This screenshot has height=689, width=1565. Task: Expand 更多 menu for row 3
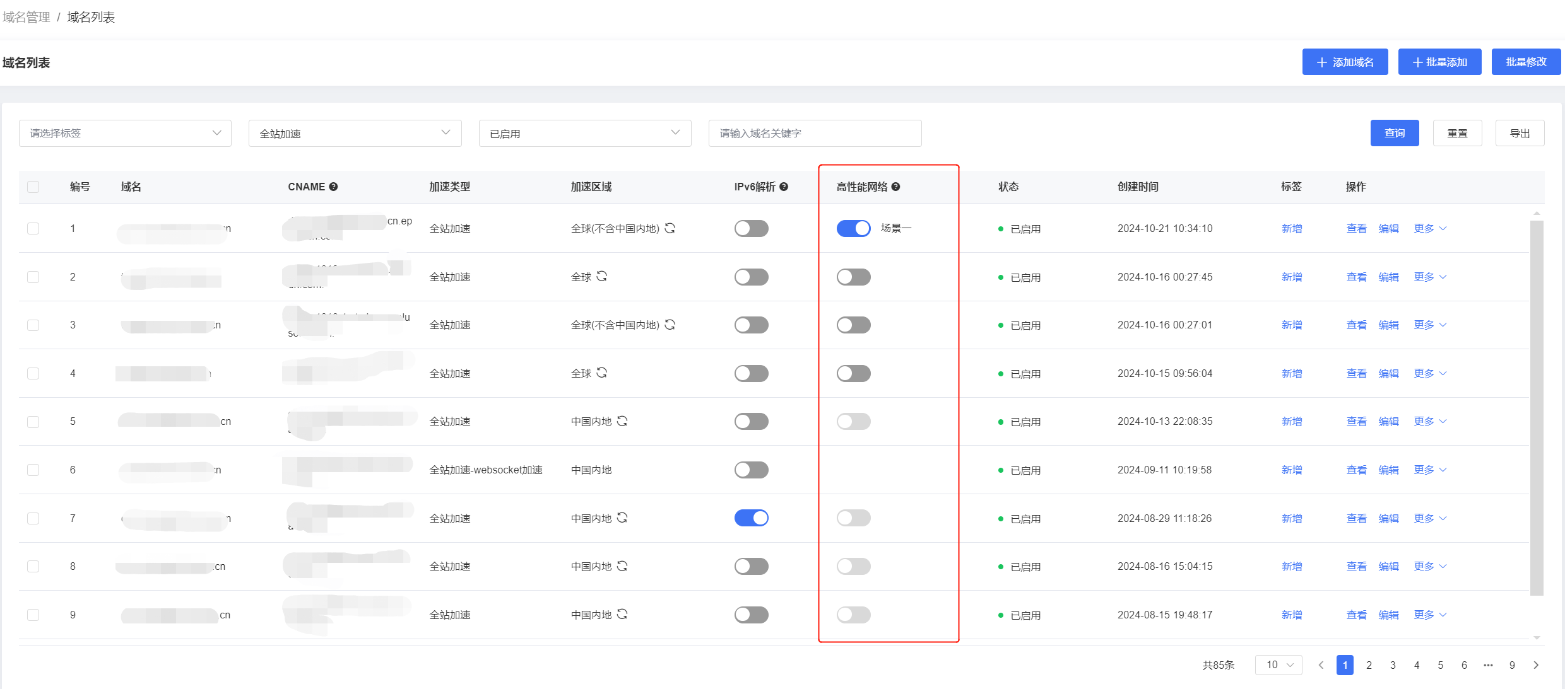(x=1430, y=325)
